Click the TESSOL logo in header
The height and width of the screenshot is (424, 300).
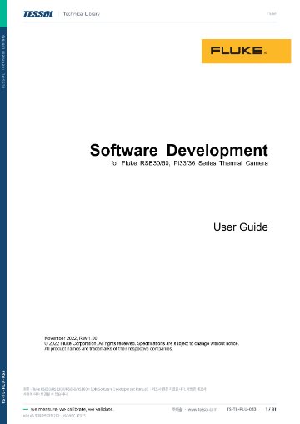tap(38, 14)
